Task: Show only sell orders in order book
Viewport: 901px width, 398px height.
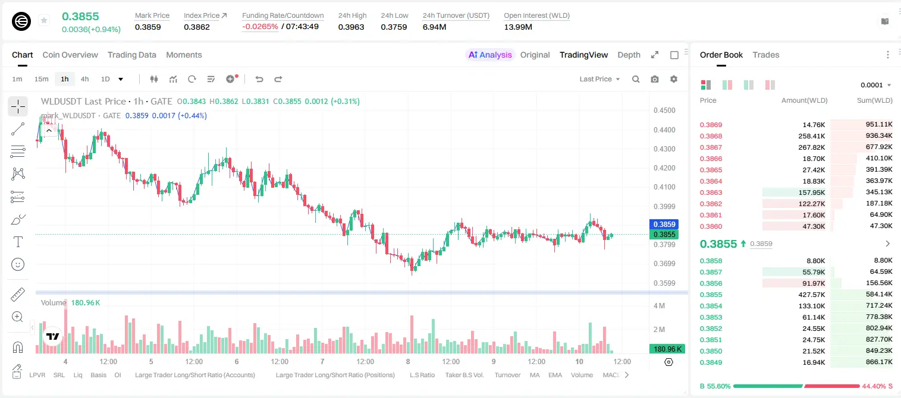Action: tap(770, 85)
